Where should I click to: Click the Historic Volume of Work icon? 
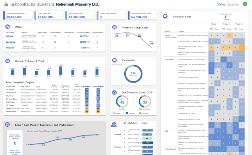pyautogui.click(x=8, y=61)
